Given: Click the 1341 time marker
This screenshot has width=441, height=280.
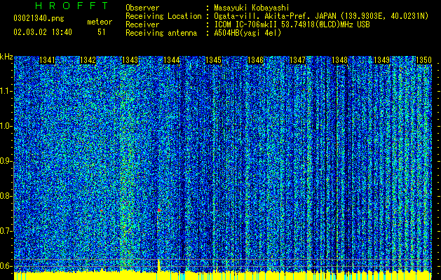Looking at the screenshot, I should click(x=47, y=60).
